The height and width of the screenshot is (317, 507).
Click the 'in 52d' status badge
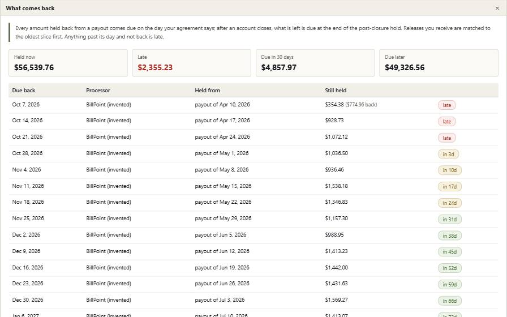(x=450, y=268)
